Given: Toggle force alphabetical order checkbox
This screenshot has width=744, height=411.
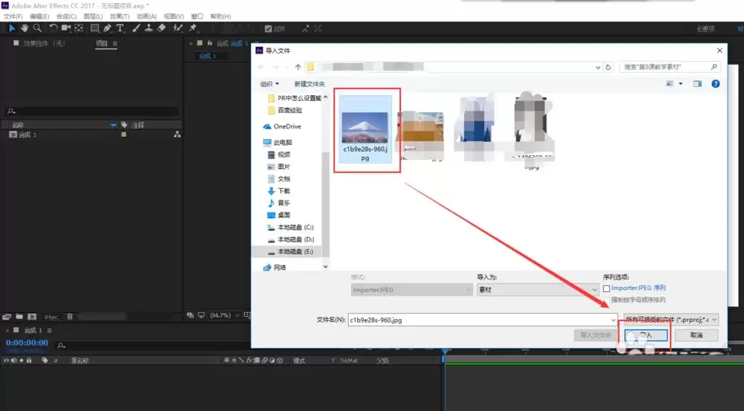Looking at the screenshot, I should pos(606,300).
